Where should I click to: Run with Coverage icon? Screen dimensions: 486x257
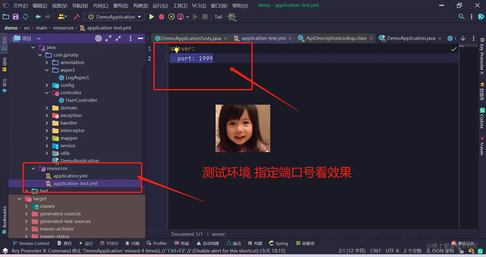tap(171, 17)
